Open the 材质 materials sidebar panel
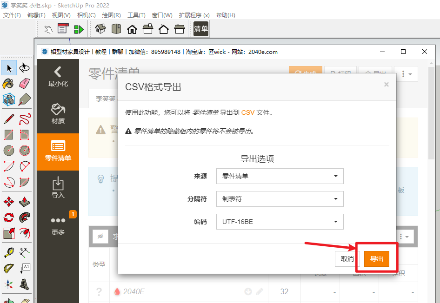 tap(58, 114)
